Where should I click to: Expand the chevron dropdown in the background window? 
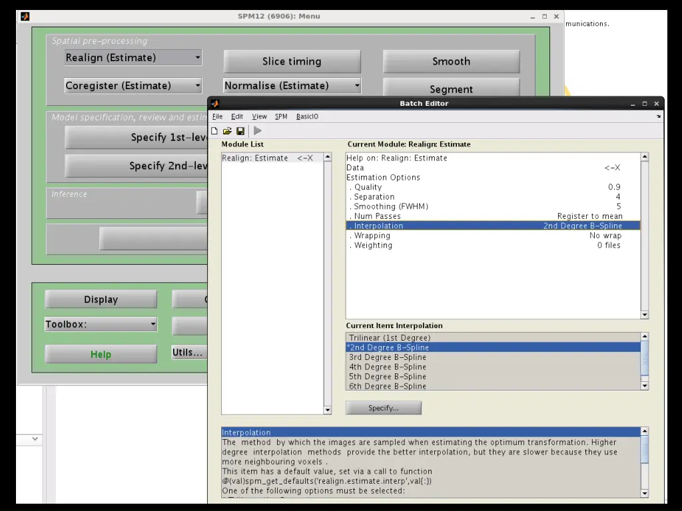(x=35, y=439)
